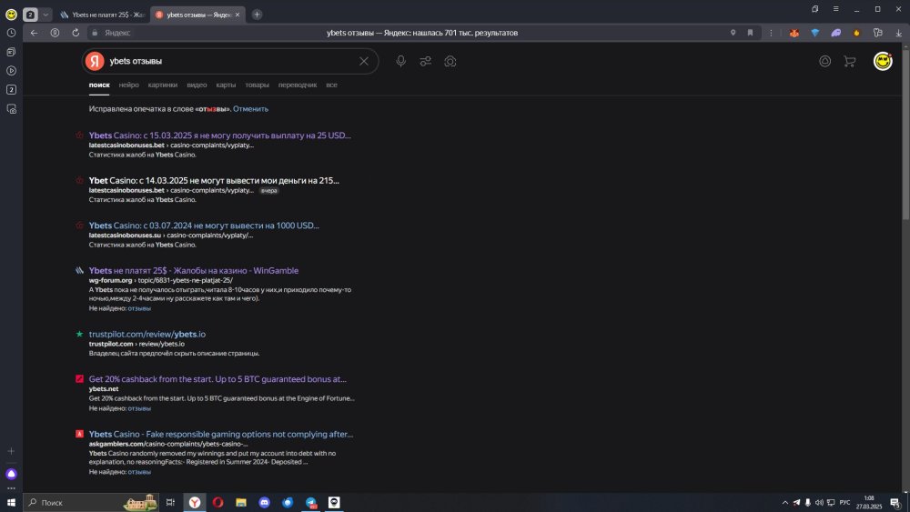Click the Alice assistant icon in header
Screen dimensions: 910x512
tap(825, 62)
